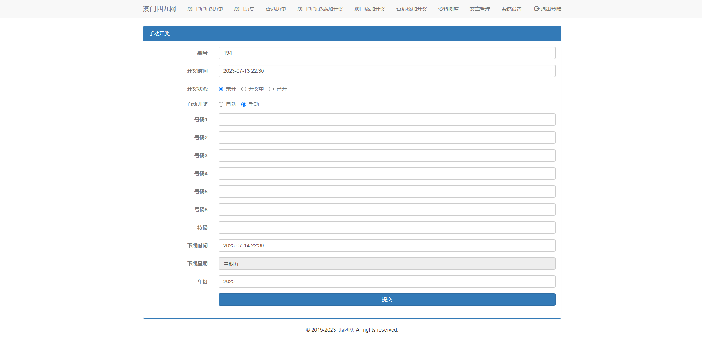Open 澳门历史 in navigation bar
702x339 pixels.
(x=244, y=9)
